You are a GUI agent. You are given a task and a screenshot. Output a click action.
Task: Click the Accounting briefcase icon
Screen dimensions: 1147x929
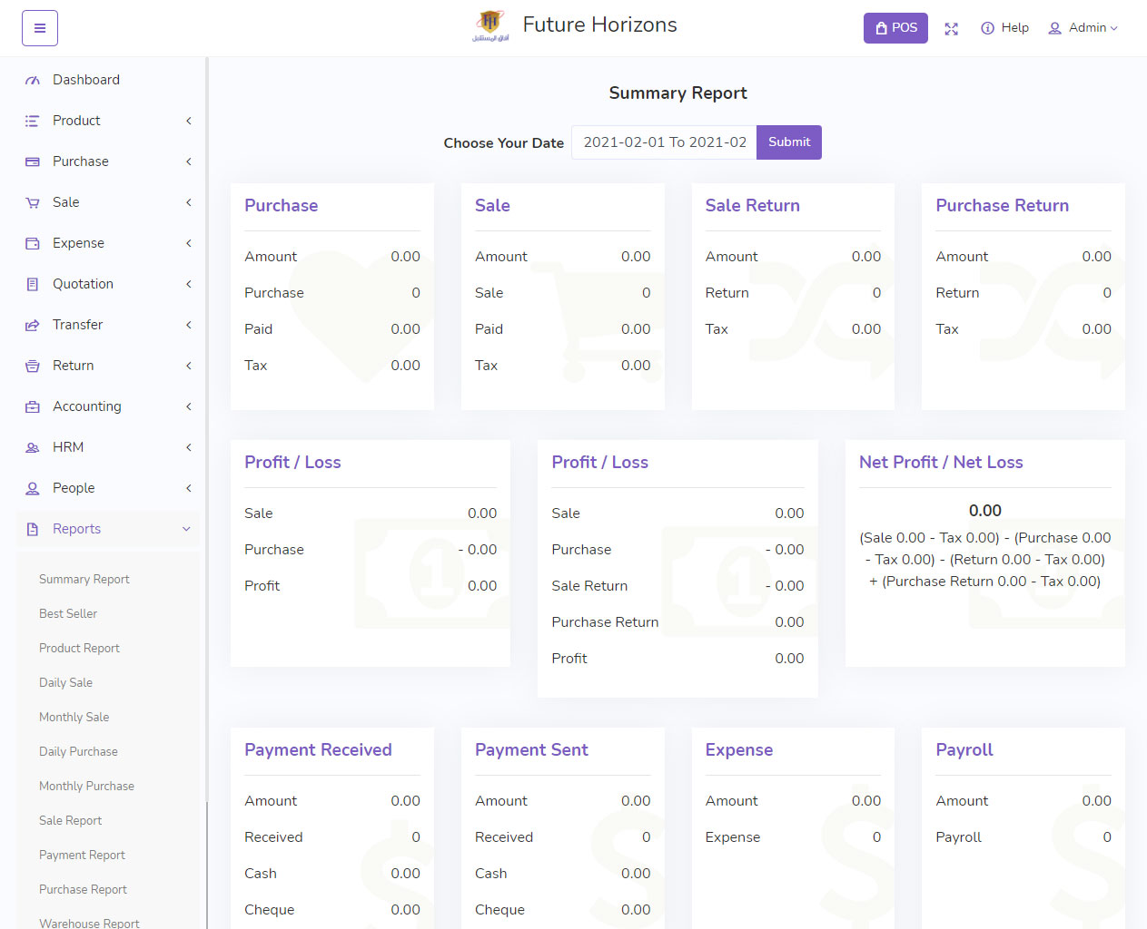pos(33,406)
